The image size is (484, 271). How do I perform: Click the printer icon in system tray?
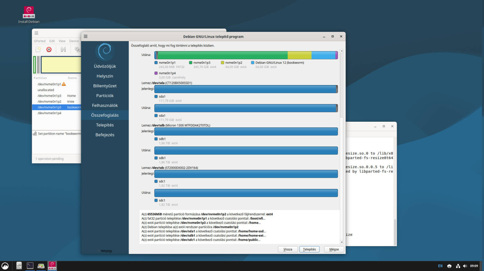pos(449,266)
